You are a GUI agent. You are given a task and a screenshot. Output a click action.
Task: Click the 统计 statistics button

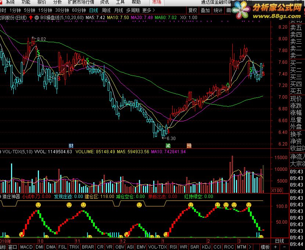(218, 10)
